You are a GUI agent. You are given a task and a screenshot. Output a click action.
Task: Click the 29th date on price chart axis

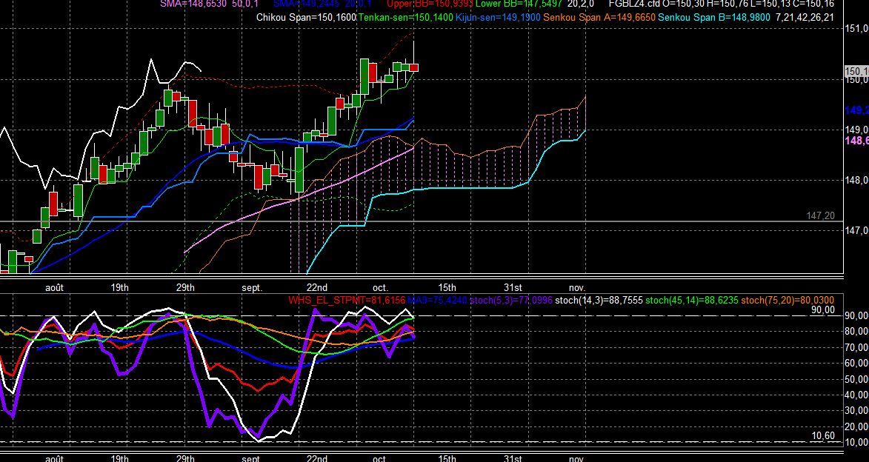[186, 287]
